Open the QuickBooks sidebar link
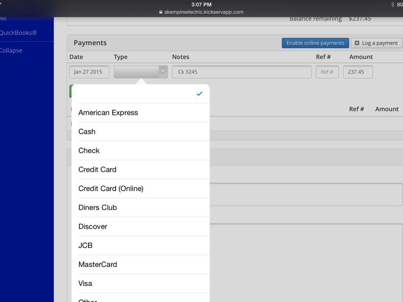This screenshot has width=403, height=302. click(18, 33)
